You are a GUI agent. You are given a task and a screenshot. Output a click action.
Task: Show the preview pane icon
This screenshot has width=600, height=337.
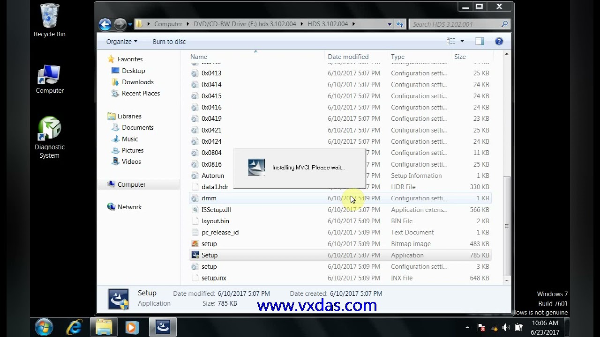(479, 41)
